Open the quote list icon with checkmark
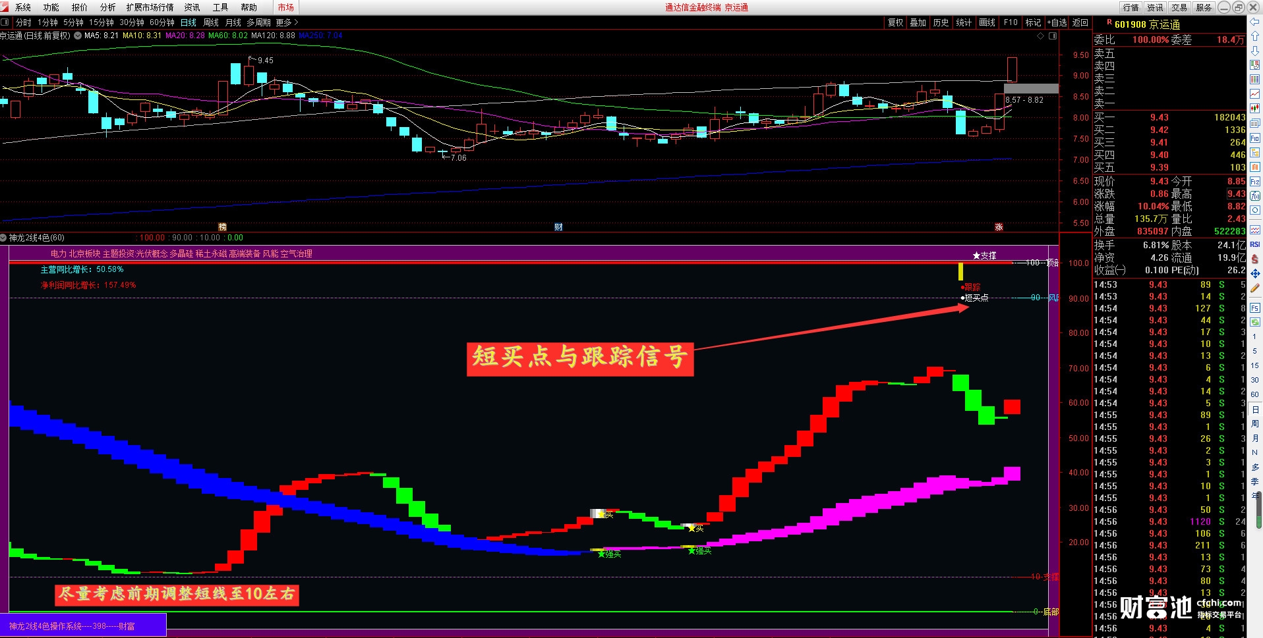 tap(1254, 65)
